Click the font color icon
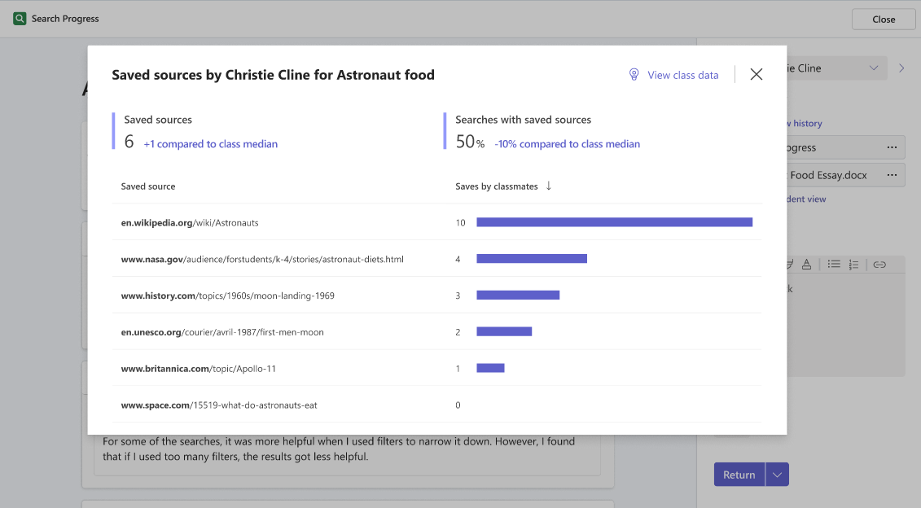 click(x=806, y=264)
